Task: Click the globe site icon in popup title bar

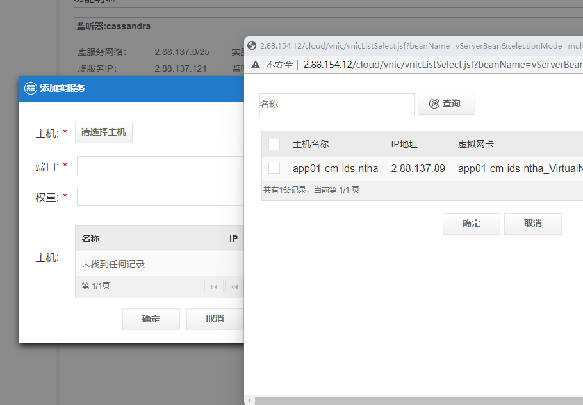Action: [x=252, y=45]
